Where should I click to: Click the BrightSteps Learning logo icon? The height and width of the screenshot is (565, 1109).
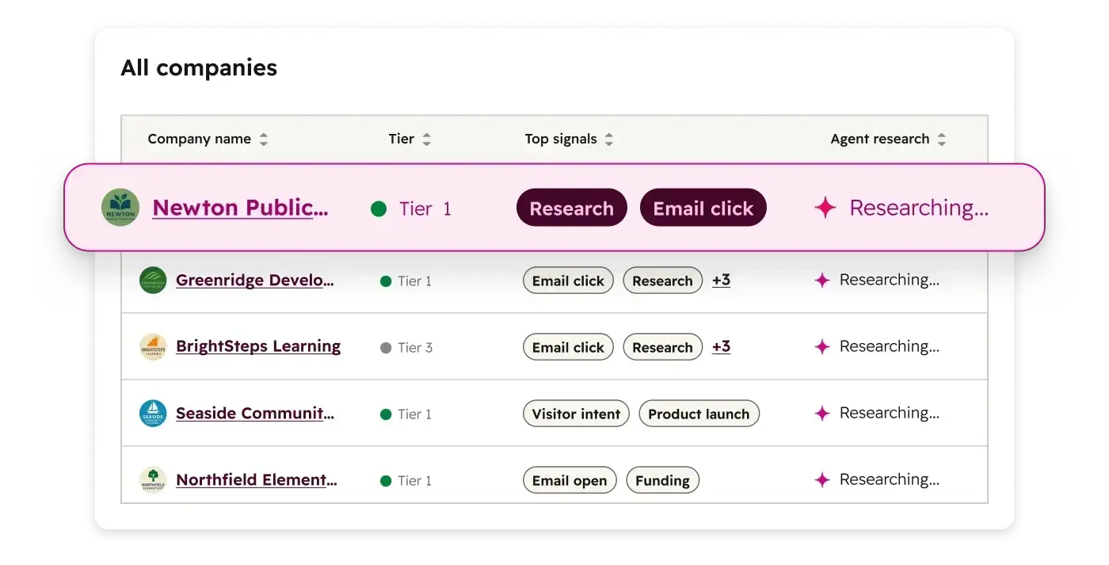pyautogui.click(x=153, y=347)
